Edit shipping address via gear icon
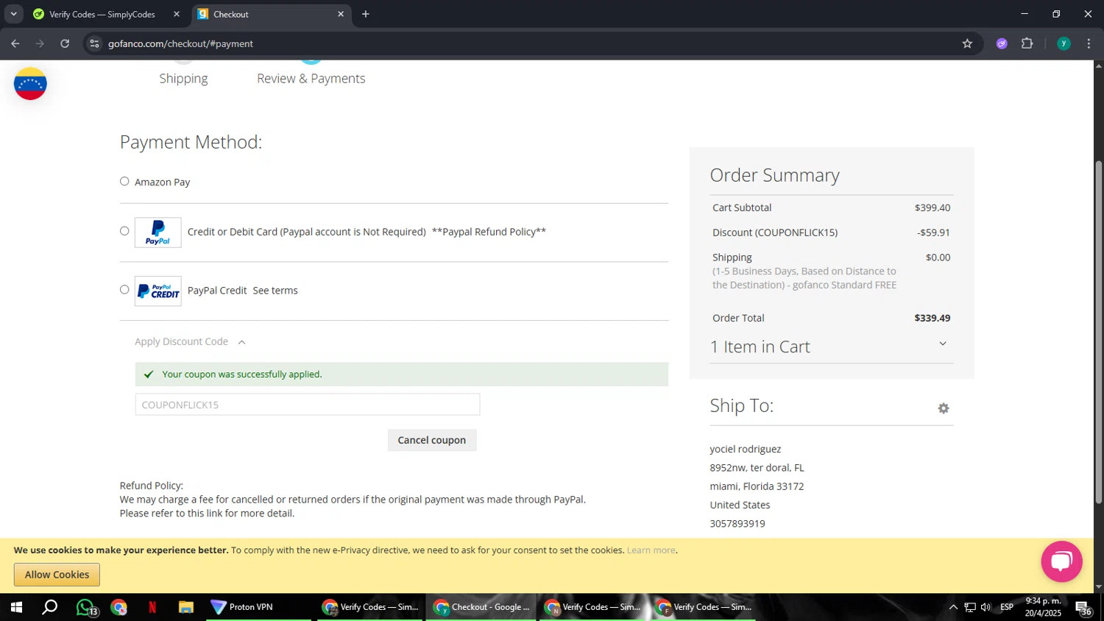The width and height of the screenshot is (1104, 621). click(944, 408)
